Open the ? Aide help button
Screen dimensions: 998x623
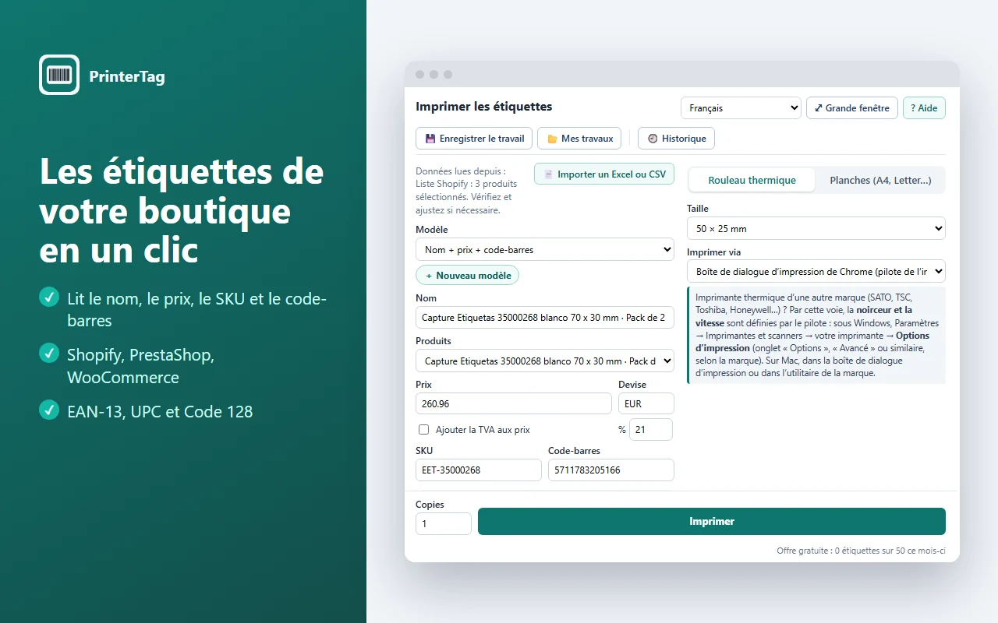[x=924, y=108]
